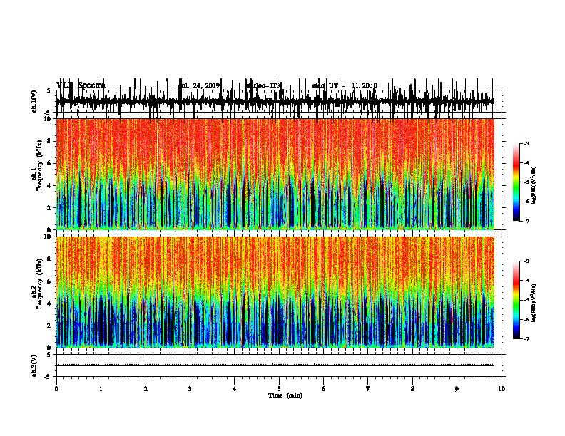Click the log(PSD) label beside ch.1 color bar
Screen dimensions: 565x436
tap(534, 186)
